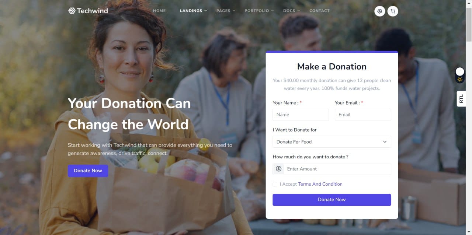The image size is (472, 235).
Task: Toggle the dark mode switch knob
Action: click(460, 71)
